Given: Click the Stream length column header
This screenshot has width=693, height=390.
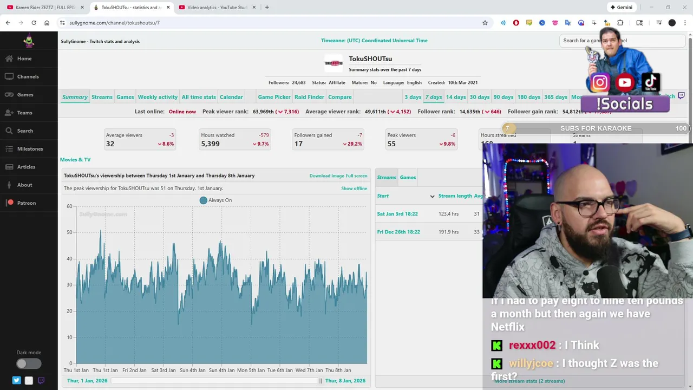Looking at the screenshot, I should click(x=455, y=196).
